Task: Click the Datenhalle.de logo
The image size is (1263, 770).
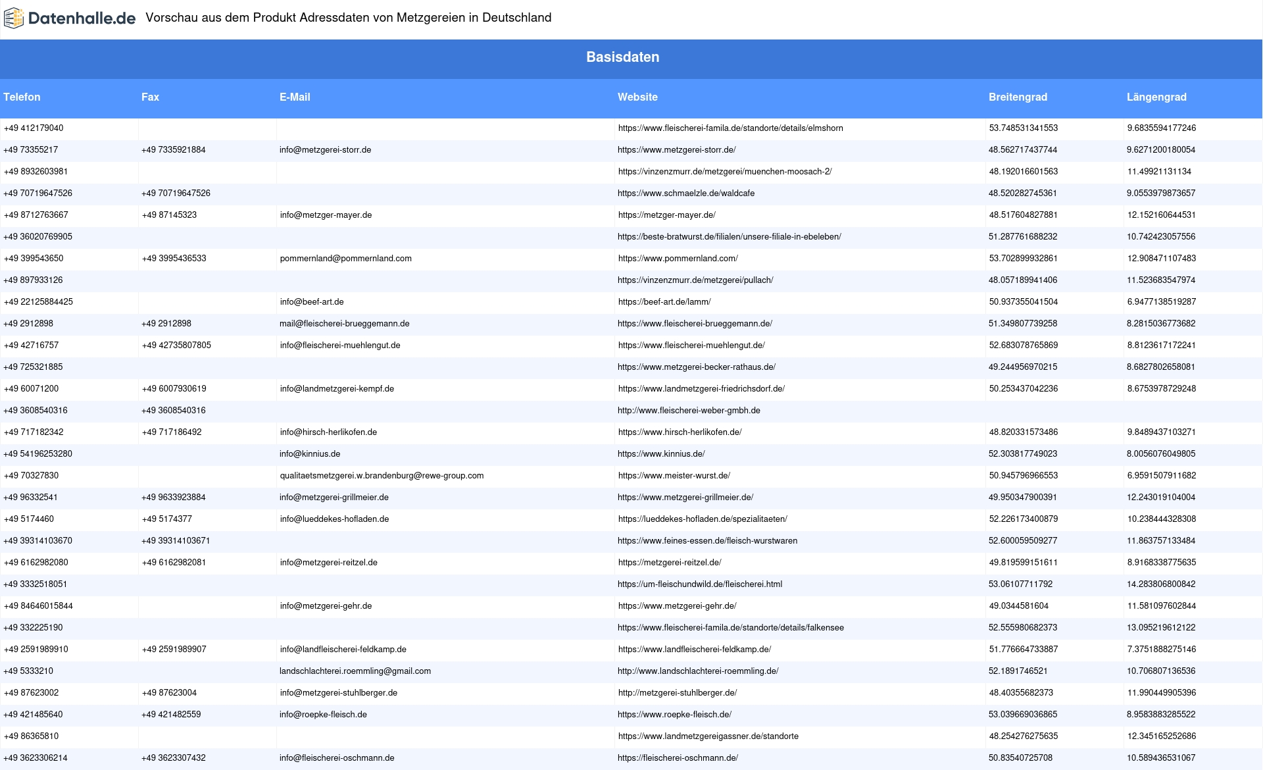Action: [70, 18]
